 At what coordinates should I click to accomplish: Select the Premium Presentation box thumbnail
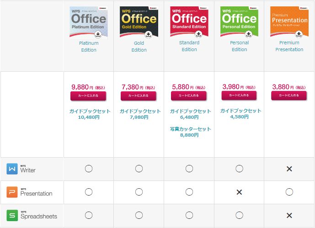289,21
